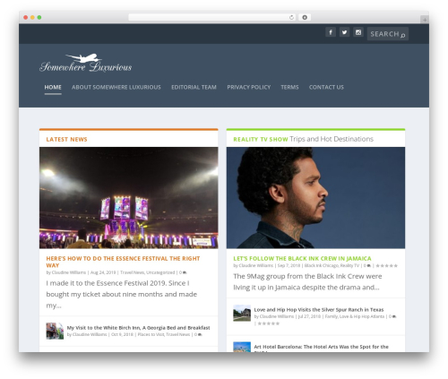Viewport: 448px width, 379px height.
Task: Open Uncategorized category link
Action: pos(160,272)
